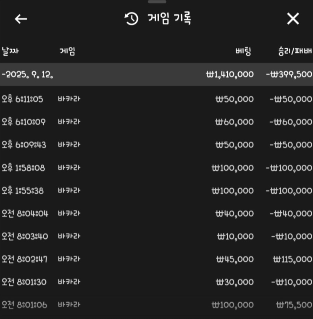313x319 pixels.
Task: Open the 오전 8:03:40 baccarat record
Action: click(156, 236)
